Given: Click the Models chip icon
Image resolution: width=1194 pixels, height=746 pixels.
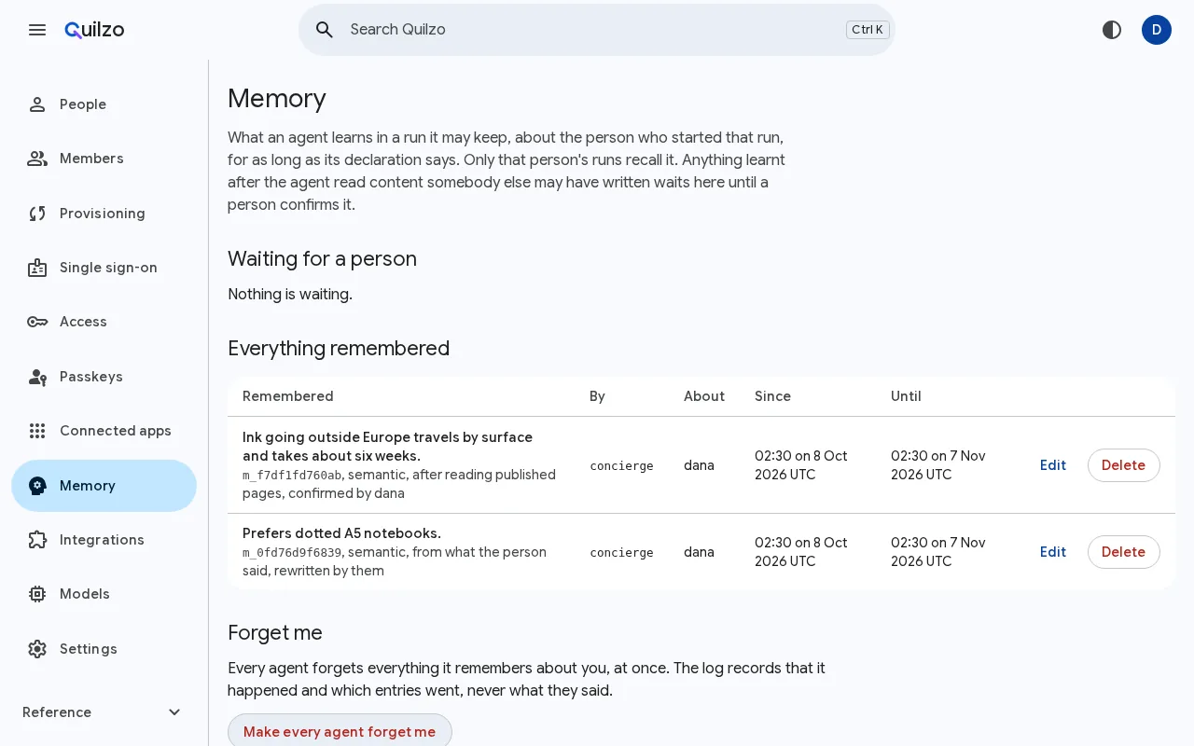Looking at the screenshot, I should 37,594.
